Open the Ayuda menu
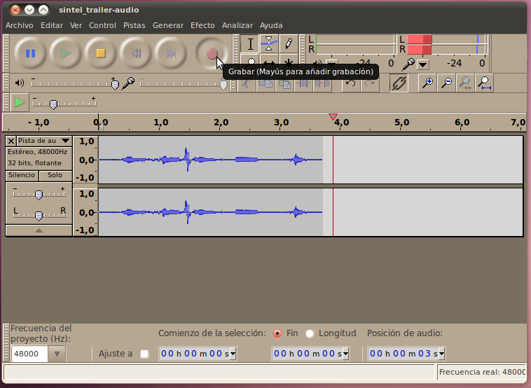Viewport: 531px width, 388px height. pos(271,25)
